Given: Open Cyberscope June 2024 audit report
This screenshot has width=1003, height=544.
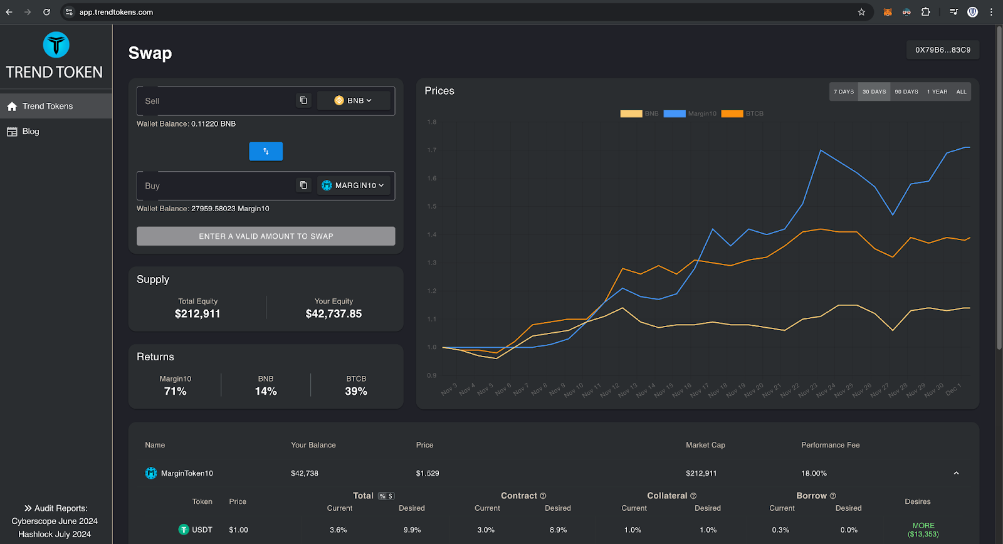Looking at the screenshot, I should (55, 521).
